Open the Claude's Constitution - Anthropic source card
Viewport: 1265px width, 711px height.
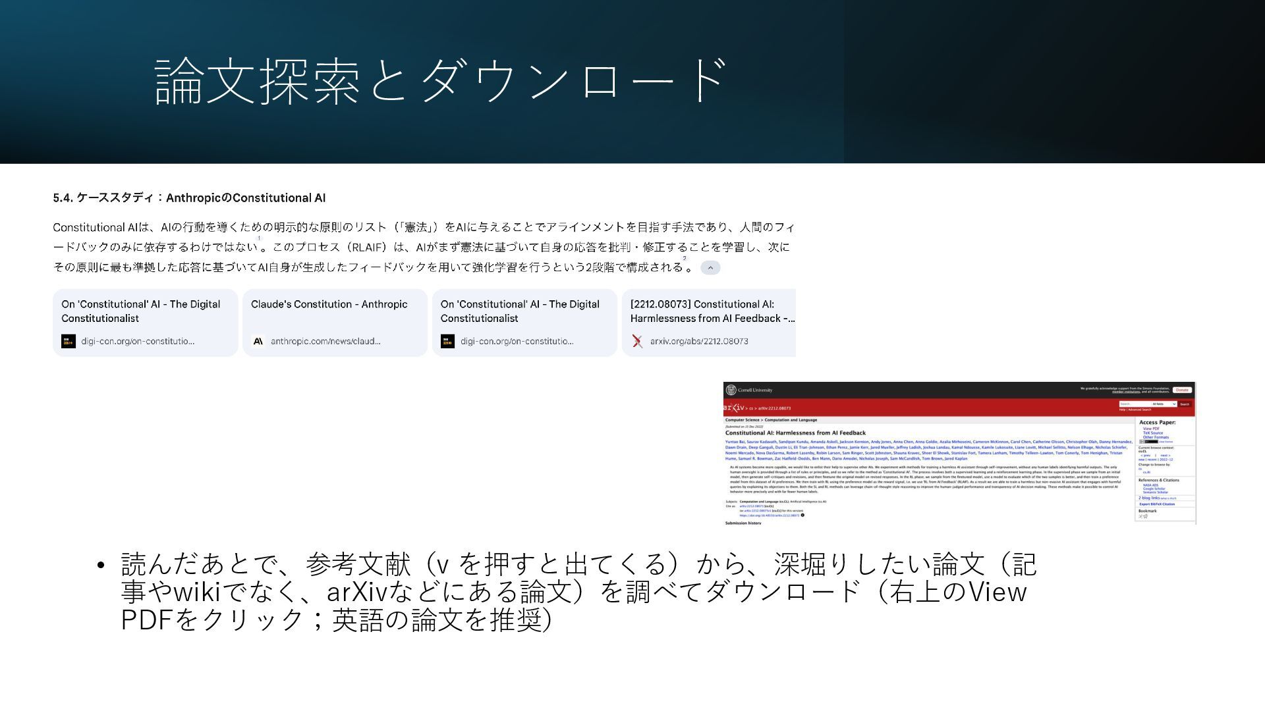pos(335,323)
